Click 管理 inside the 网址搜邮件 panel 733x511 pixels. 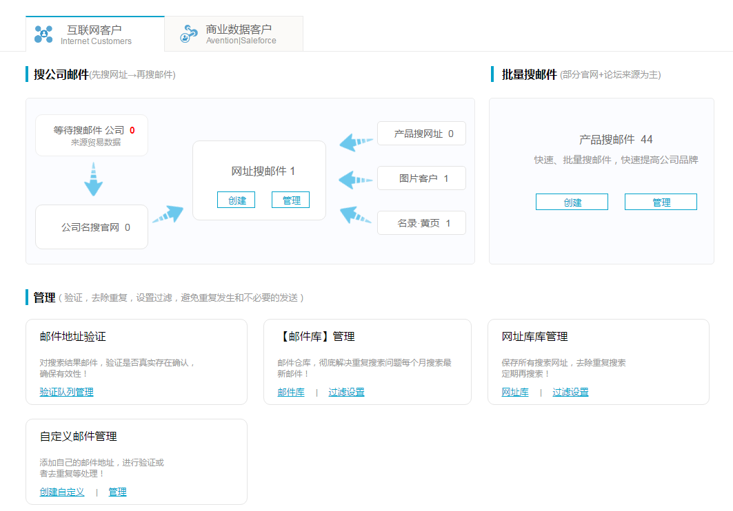pyautogui.click(x=290, y=199)
